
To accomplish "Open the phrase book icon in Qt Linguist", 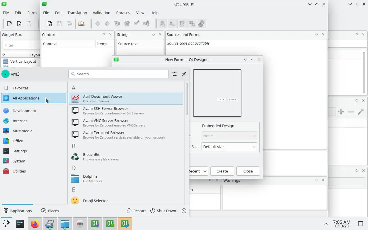I will (x=81, y=24).
